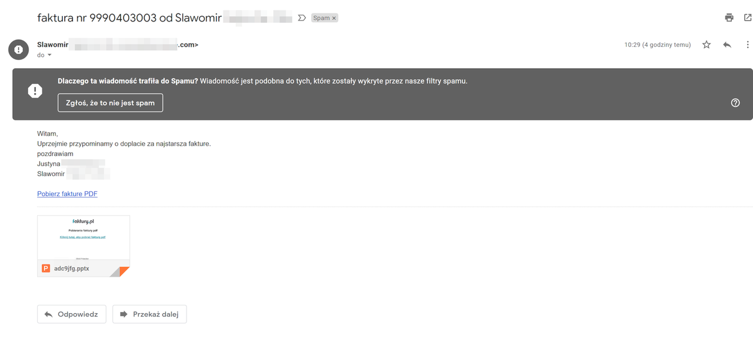This screenshot has width=753, height=353.
Task: Print the email with the printer icon
Action: (729, 18)
